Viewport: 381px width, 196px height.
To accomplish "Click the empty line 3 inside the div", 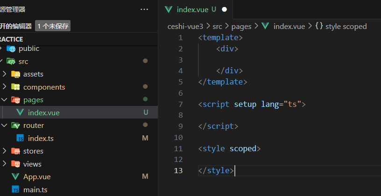I will (x=289, y=60).
